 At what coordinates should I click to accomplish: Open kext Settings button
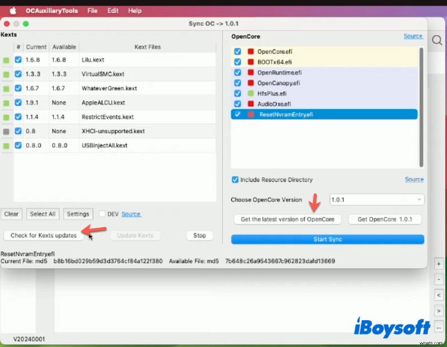click(78, 214)
